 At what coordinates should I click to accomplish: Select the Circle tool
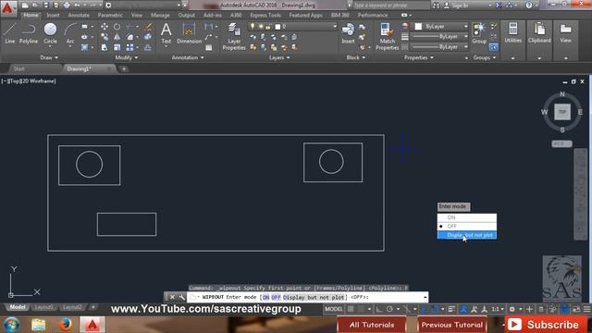[x=50, y=33]
